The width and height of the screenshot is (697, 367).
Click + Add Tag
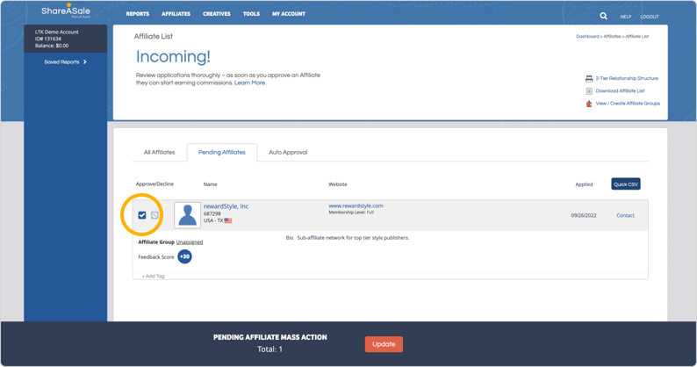[153, 277]
